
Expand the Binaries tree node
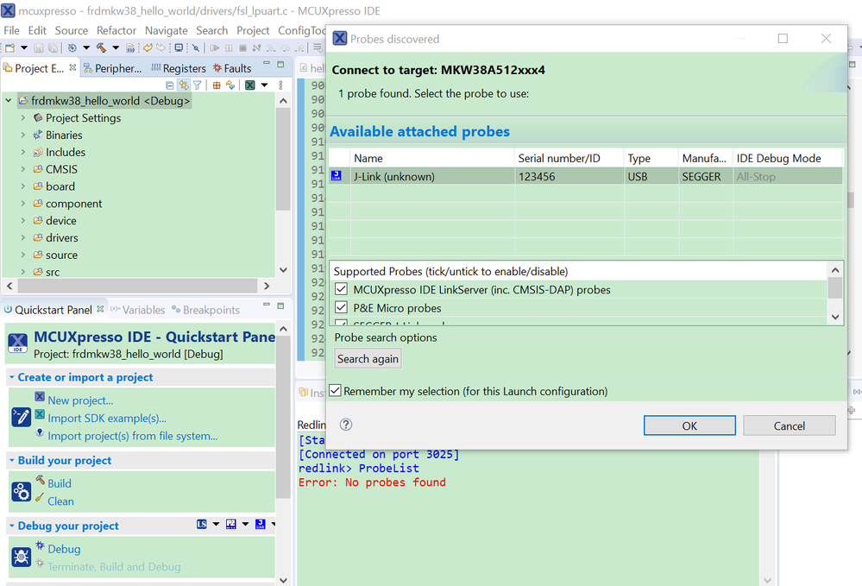click(23, 135)
